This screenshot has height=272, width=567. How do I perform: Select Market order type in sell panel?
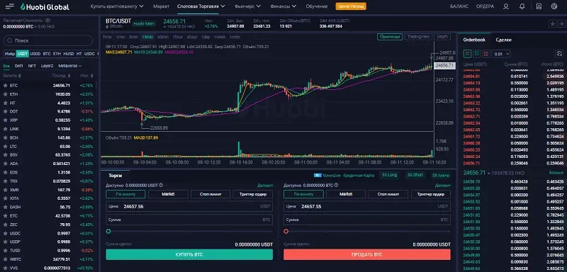coord(346,194)
